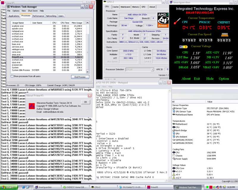Switch to the Performance tab in Task Manager

click(38, 16)
